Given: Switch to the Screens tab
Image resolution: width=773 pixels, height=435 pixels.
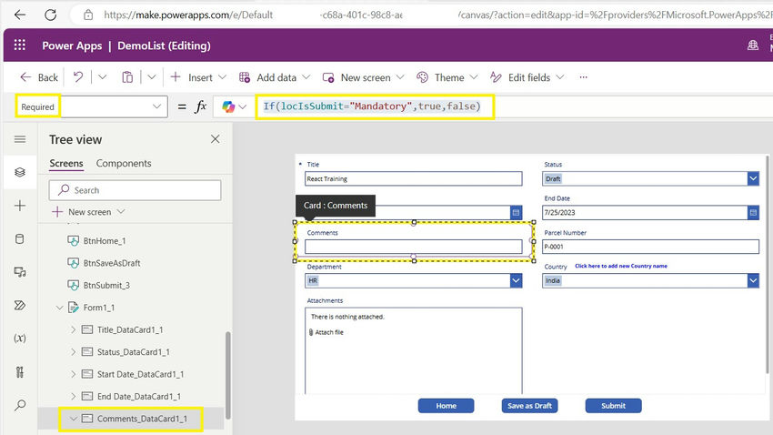Looking at the screenshot, I should [x=66, y=163].
